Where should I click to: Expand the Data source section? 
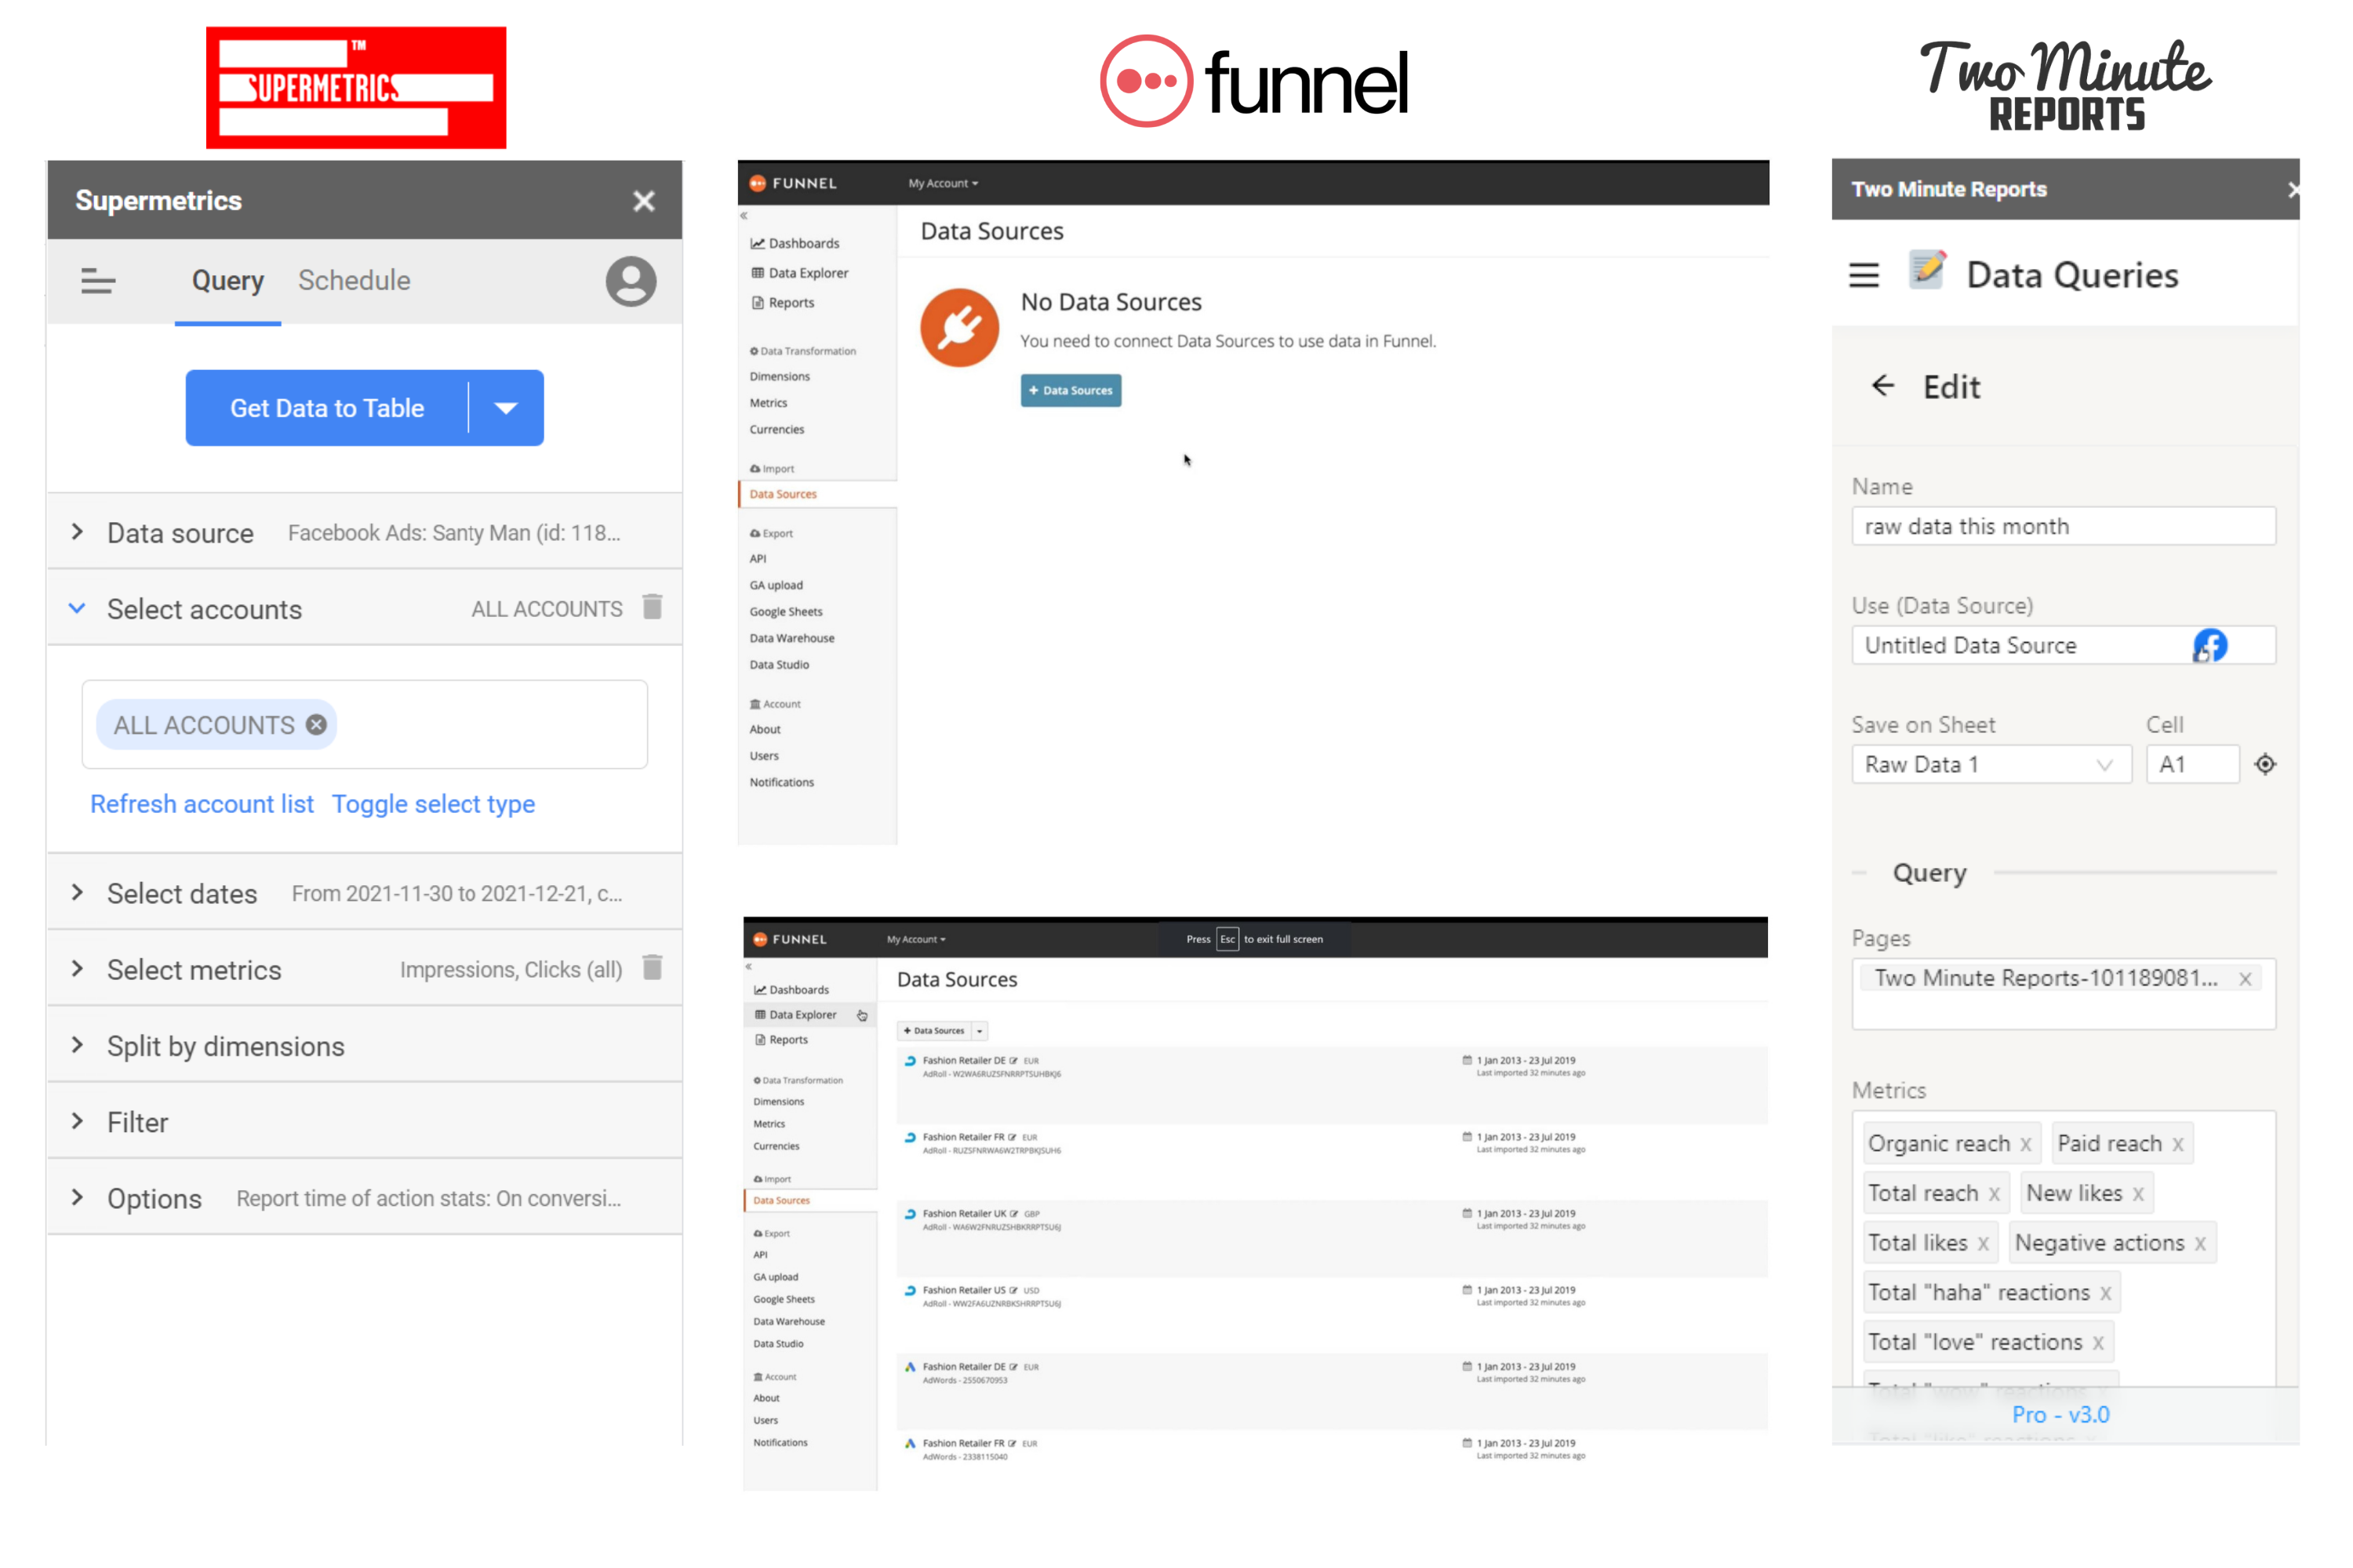(x=364, y=532)
